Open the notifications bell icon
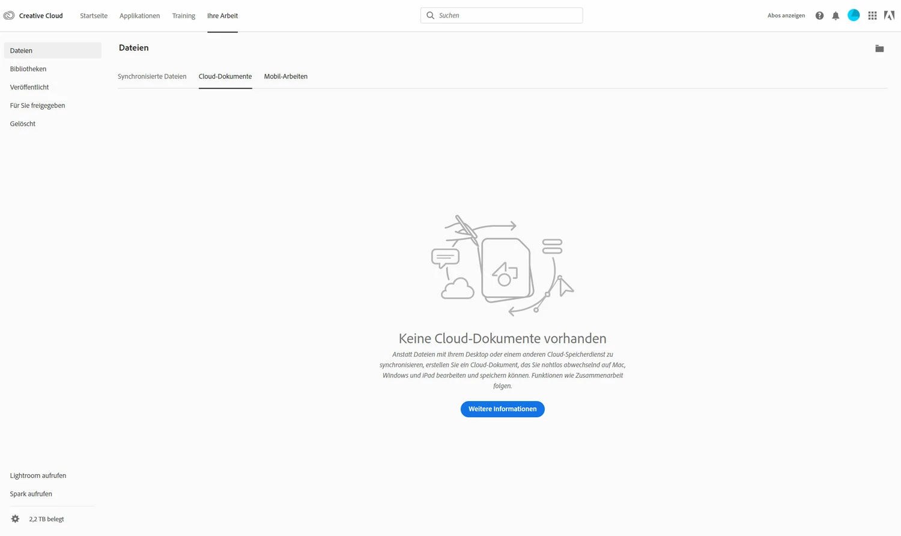 [836, 16]
